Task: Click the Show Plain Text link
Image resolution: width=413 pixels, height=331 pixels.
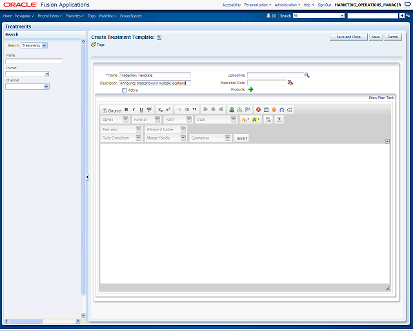Action: pos(381,98)
